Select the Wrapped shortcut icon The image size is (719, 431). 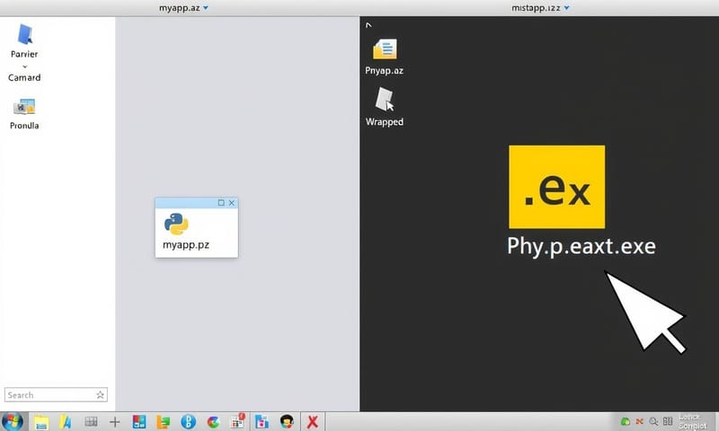[385, 100]
